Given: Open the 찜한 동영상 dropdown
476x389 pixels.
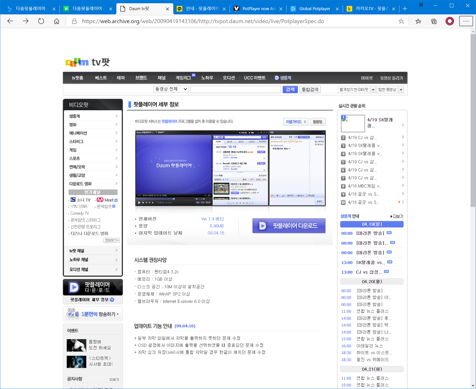Looking at the screenshot, I should coord(390,90).
